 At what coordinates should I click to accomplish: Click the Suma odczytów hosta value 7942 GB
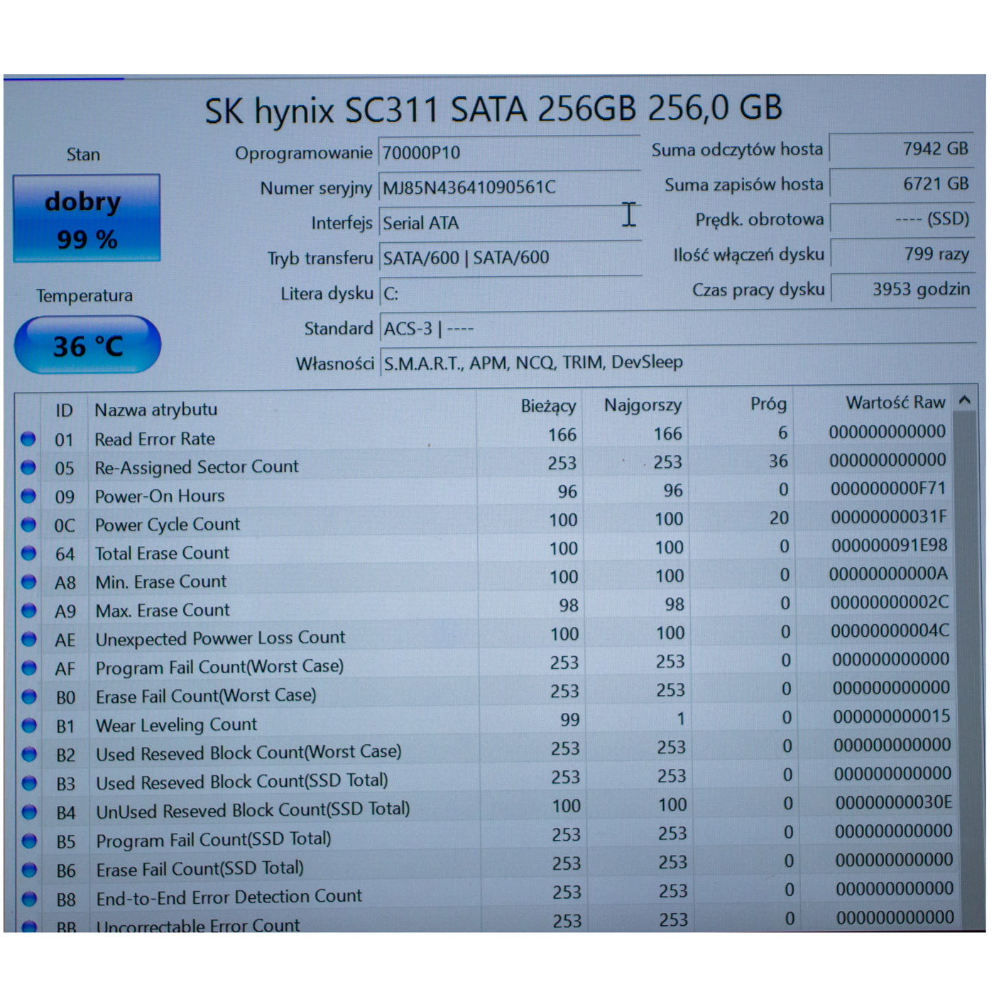tap(902, 148)
